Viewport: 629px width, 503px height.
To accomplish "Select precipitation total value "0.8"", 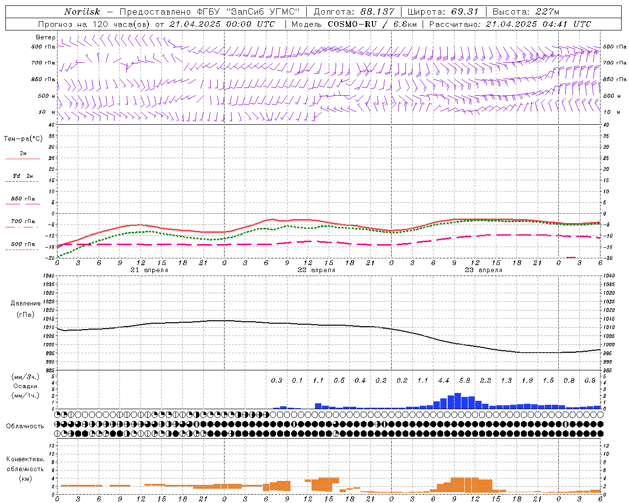I will (569, 380).
